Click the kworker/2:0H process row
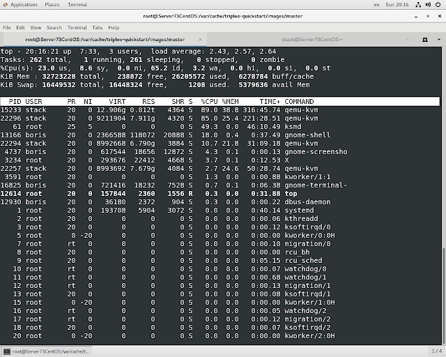 220,336
